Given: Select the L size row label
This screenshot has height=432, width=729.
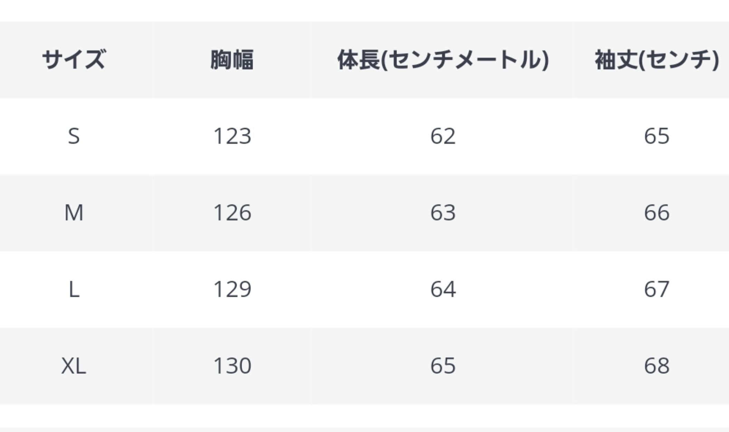Looking at the screenshot, I should (74, 289).
